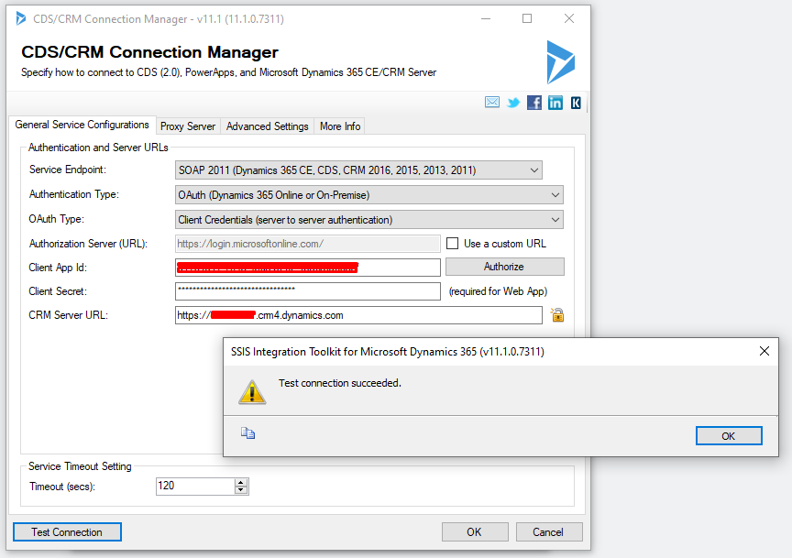792x558 pixels.
Task: Open the Twitter bird icon link
Action: click(513, 103)
